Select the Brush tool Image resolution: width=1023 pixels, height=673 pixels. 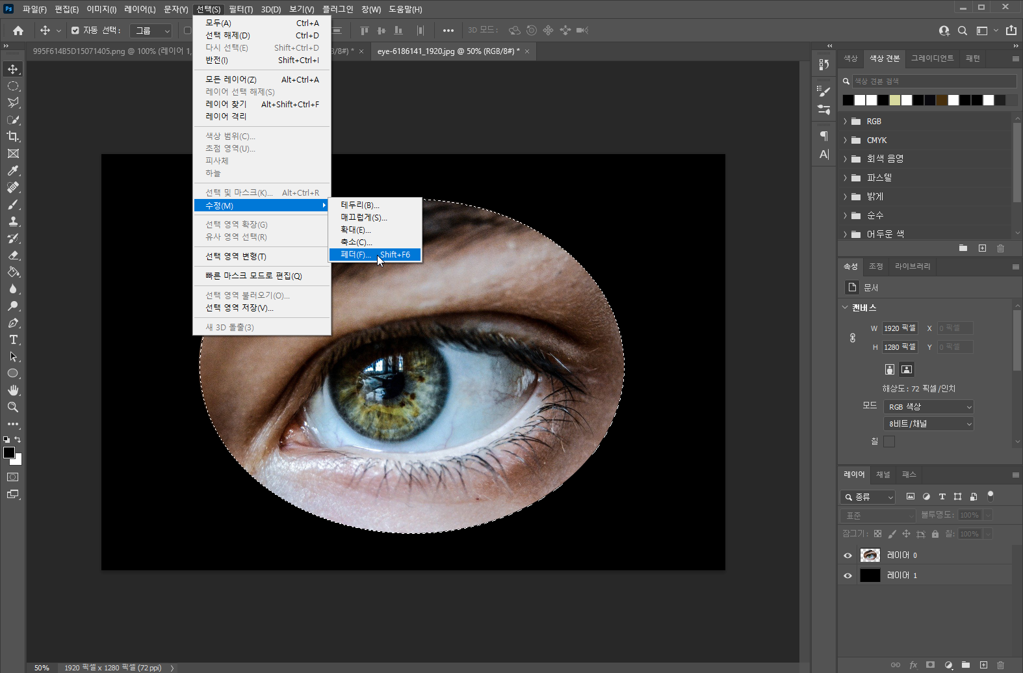coord(13,204)
